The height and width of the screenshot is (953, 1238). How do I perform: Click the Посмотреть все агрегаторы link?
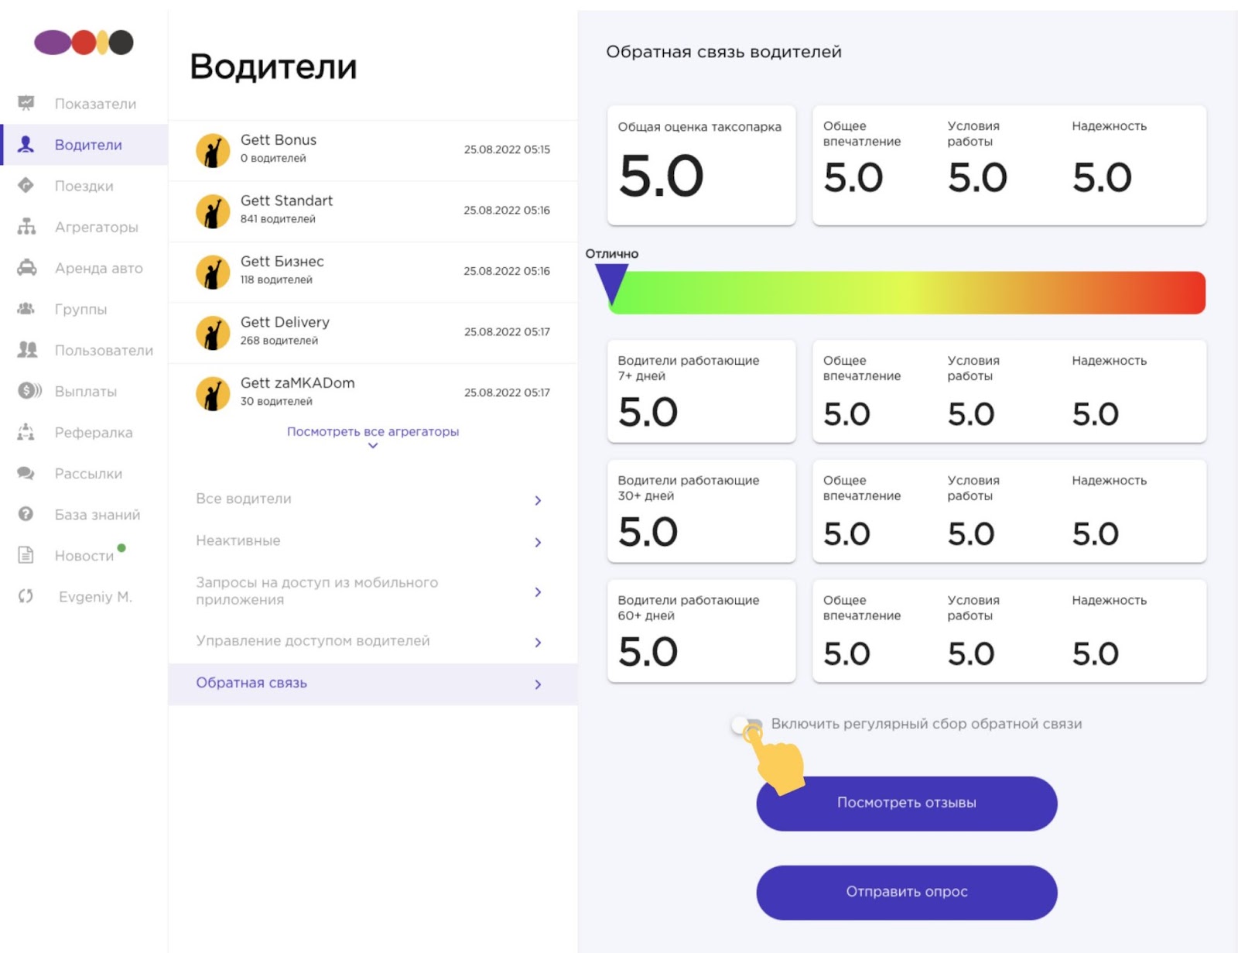pos(373,431)
